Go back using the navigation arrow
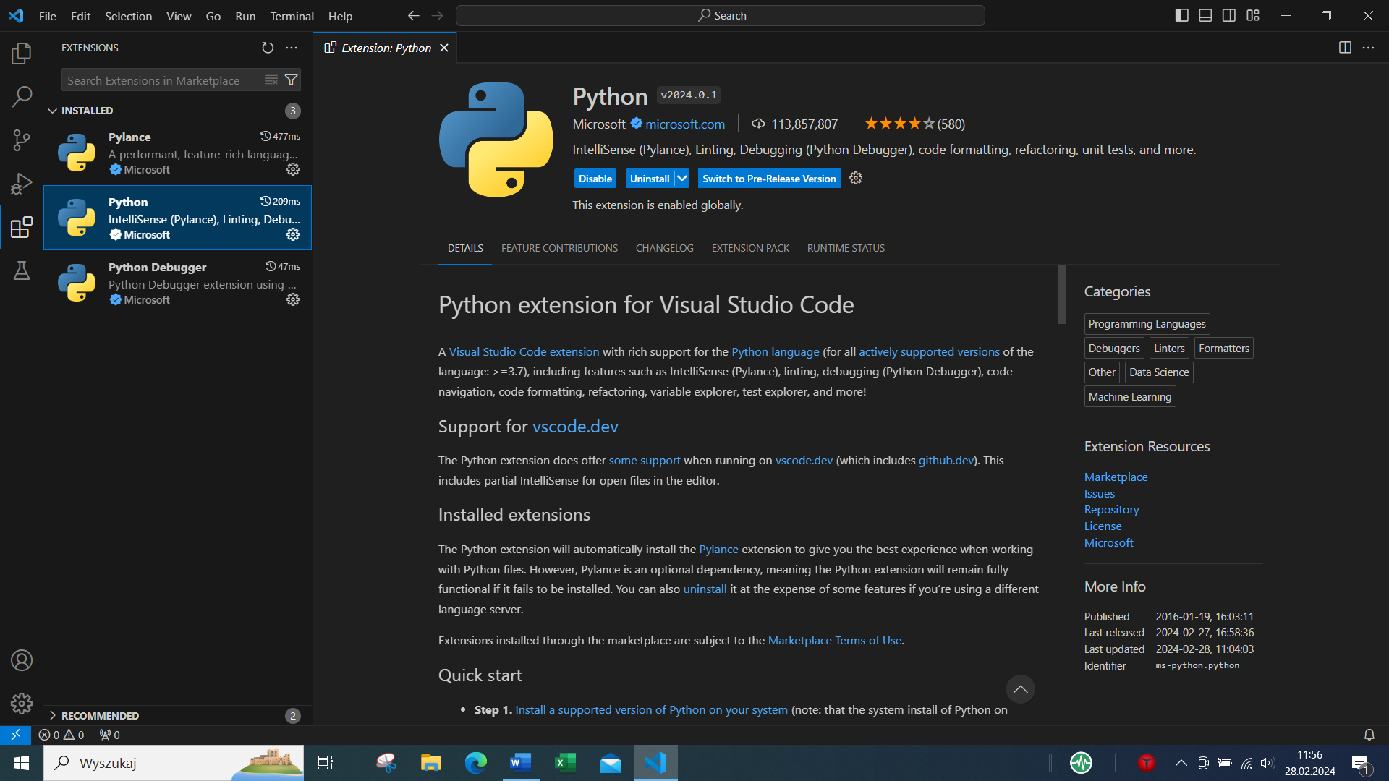This screenshot has width=1389, height=781. [x=413, y=15]
